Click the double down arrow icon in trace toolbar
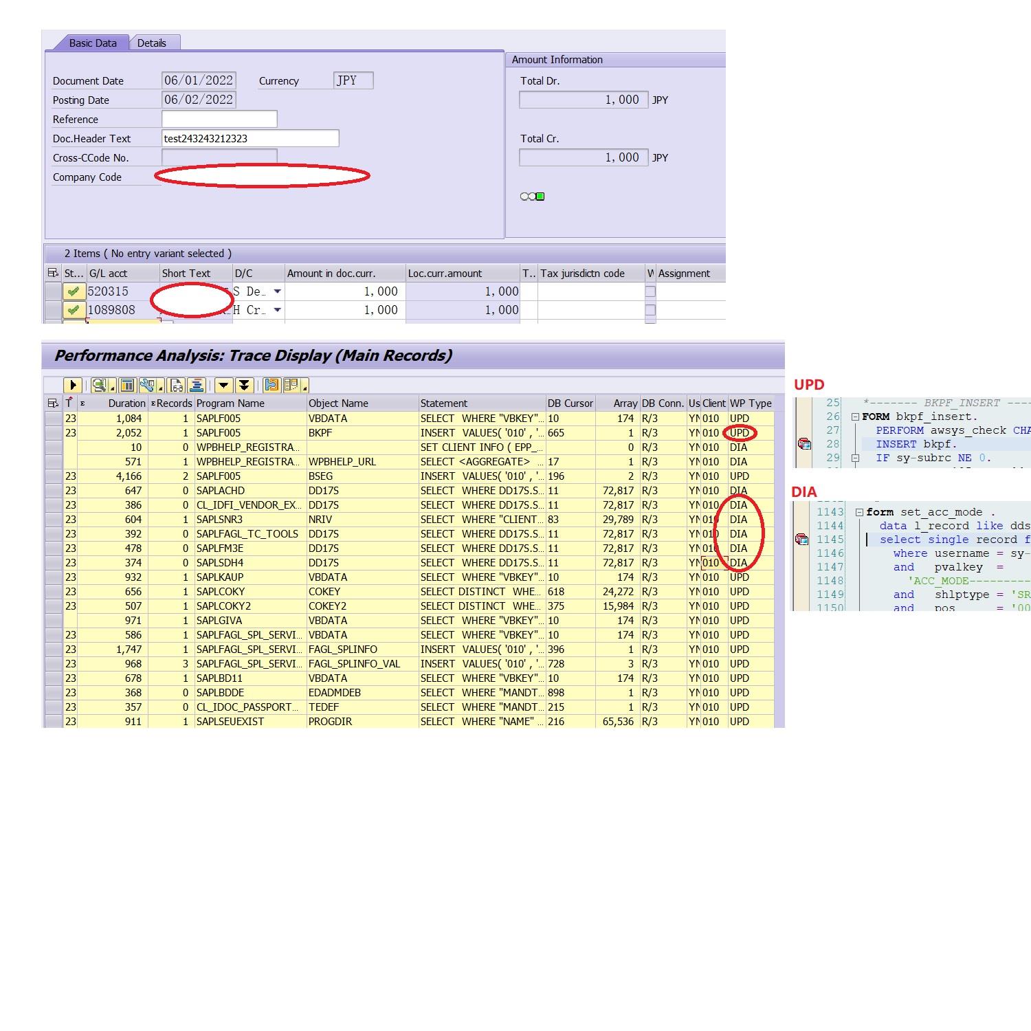The image size is (1031, 1031). (x=244, y=385)
